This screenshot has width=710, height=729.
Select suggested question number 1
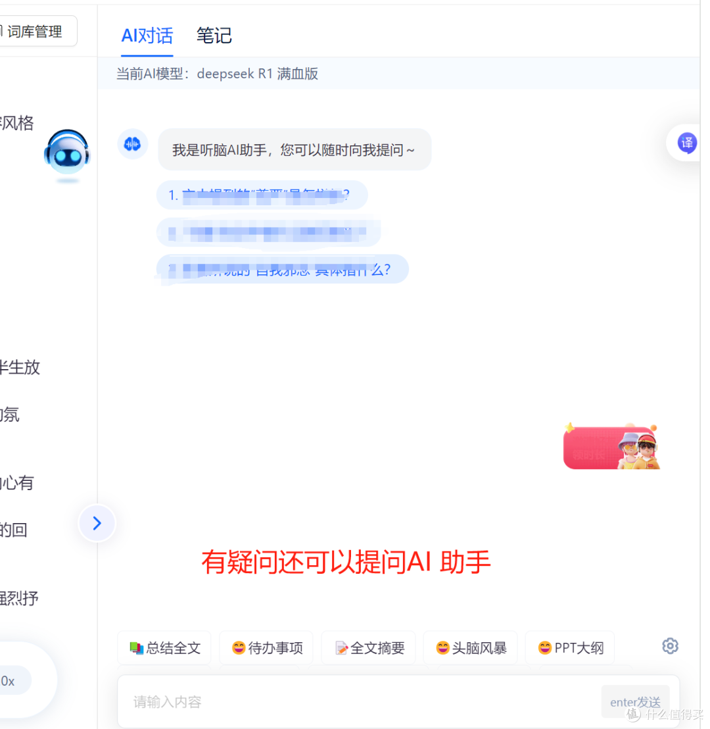262,195
